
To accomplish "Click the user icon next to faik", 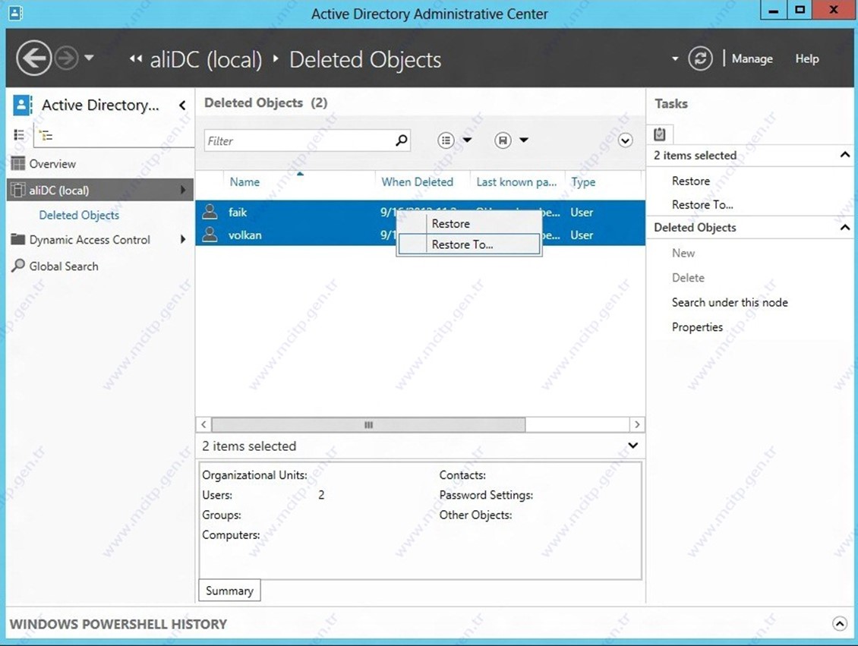I will pyautogui.click(x=210, y=212).
